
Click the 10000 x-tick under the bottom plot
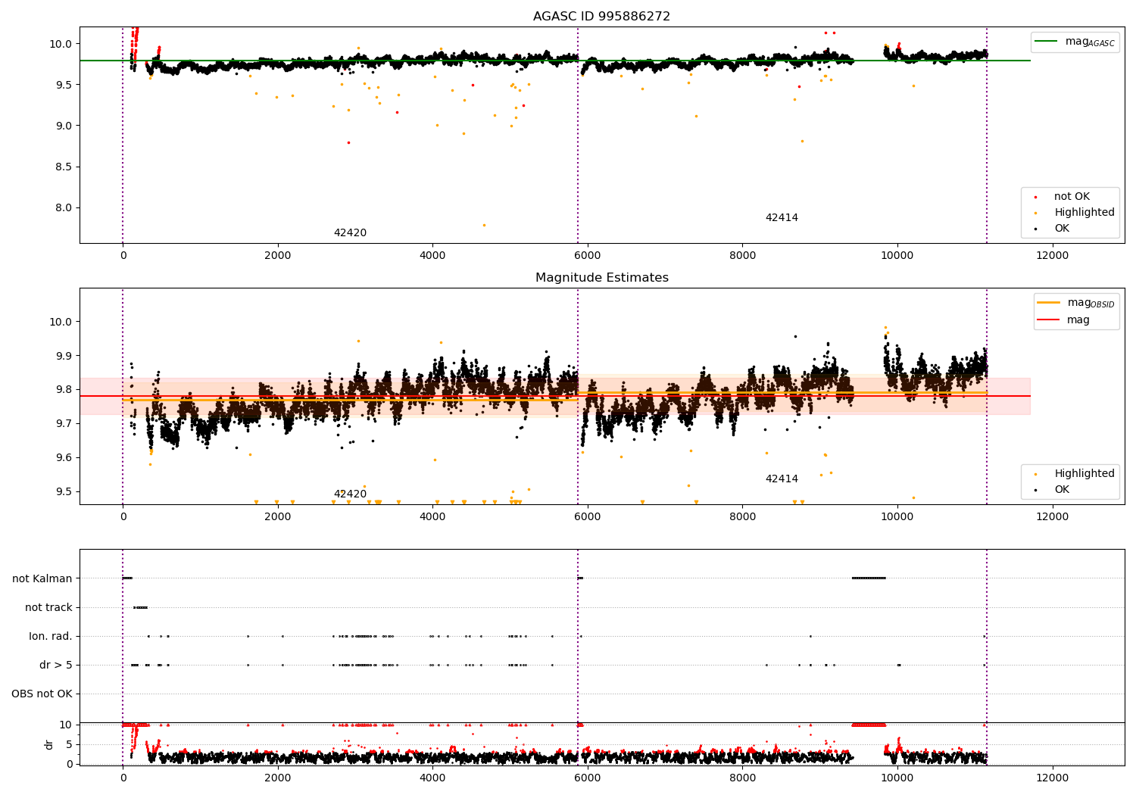click(897, 778)
